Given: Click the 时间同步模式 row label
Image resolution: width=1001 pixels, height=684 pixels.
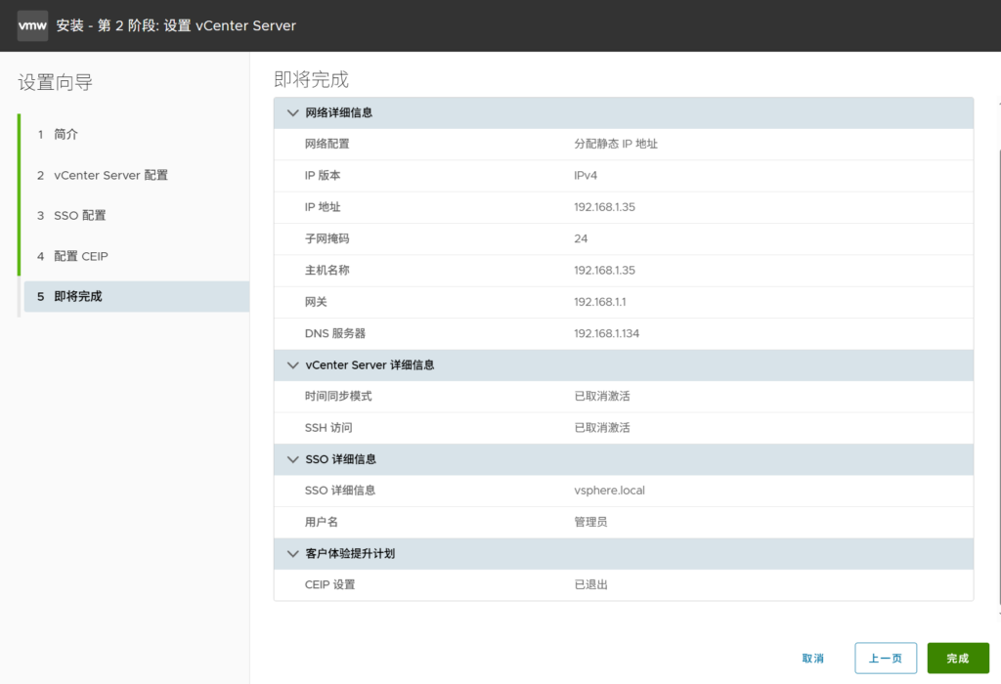Looking at the screenshot, I should (x=338, y=397).
